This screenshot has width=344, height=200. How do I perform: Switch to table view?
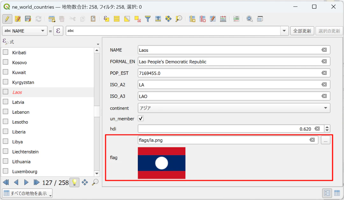pyautogui.click(x=337, y=193)
